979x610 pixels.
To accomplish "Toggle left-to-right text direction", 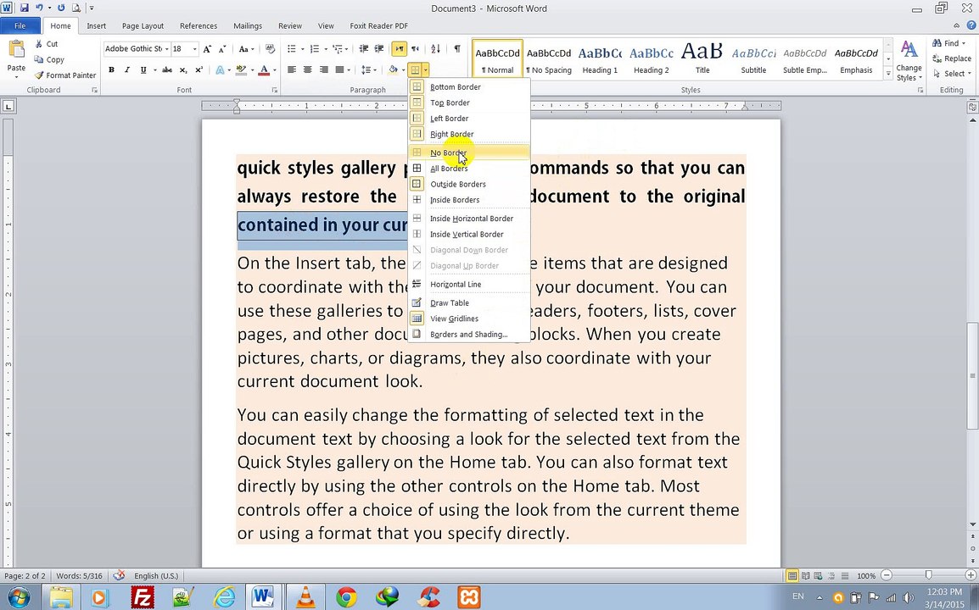I will click(x=399, y=48).
